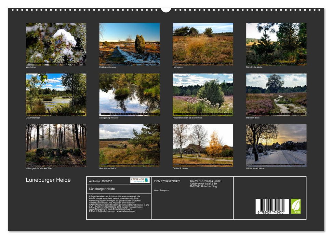Click the blue bookmark in the Calvendo logo
The image size is (332, 239).
pos(146,180)
